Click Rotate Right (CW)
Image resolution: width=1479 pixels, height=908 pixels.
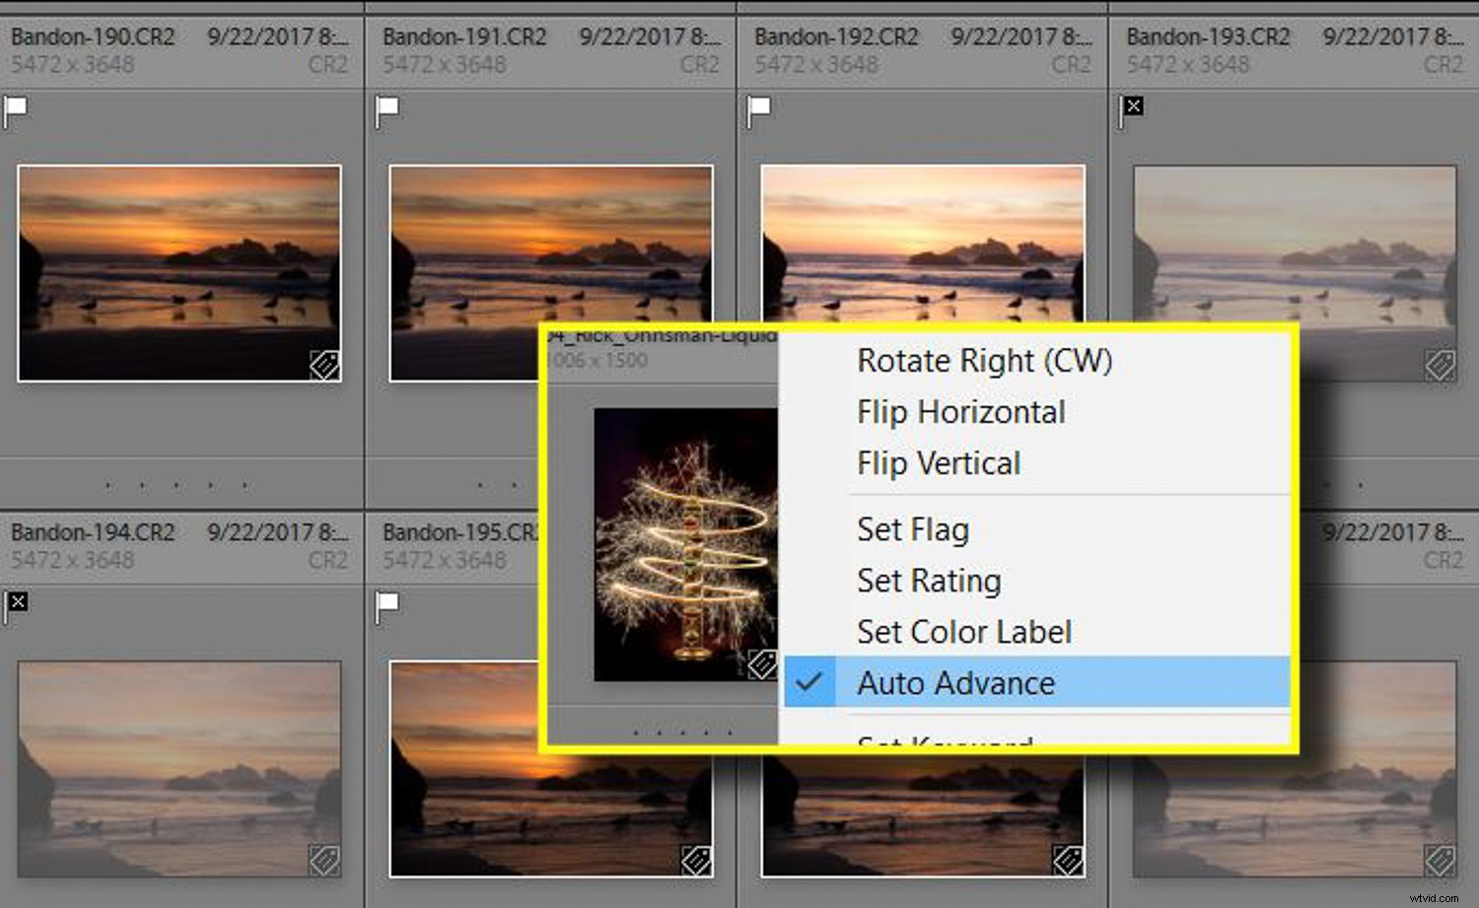983,360
